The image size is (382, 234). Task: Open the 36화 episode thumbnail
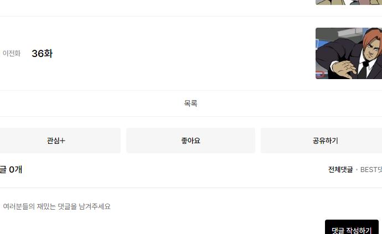coord(349,54)
